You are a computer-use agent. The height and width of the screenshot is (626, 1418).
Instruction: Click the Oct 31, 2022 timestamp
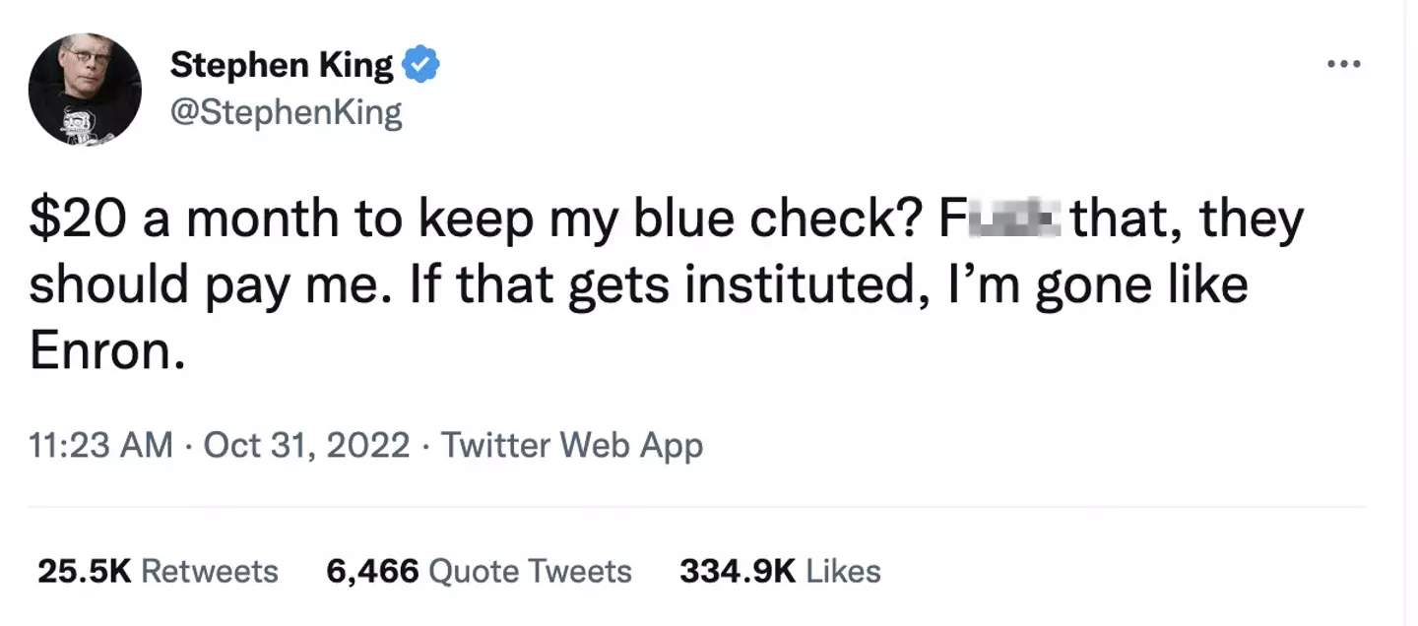click(x=308, y=445)
